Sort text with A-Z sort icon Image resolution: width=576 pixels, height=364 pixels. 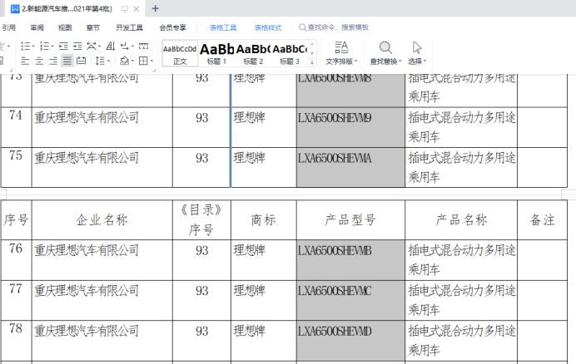(x=110, y=47)
